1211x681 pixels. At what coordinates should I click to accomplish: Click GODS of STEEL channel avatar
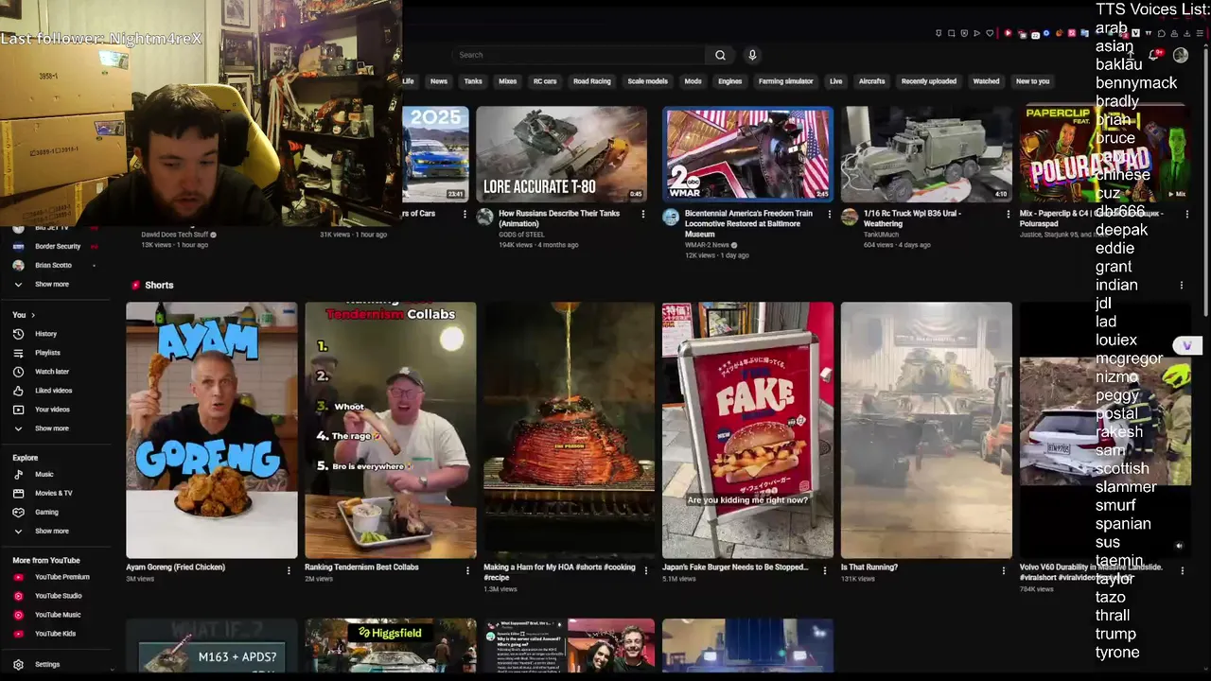[x=485, y=217]
